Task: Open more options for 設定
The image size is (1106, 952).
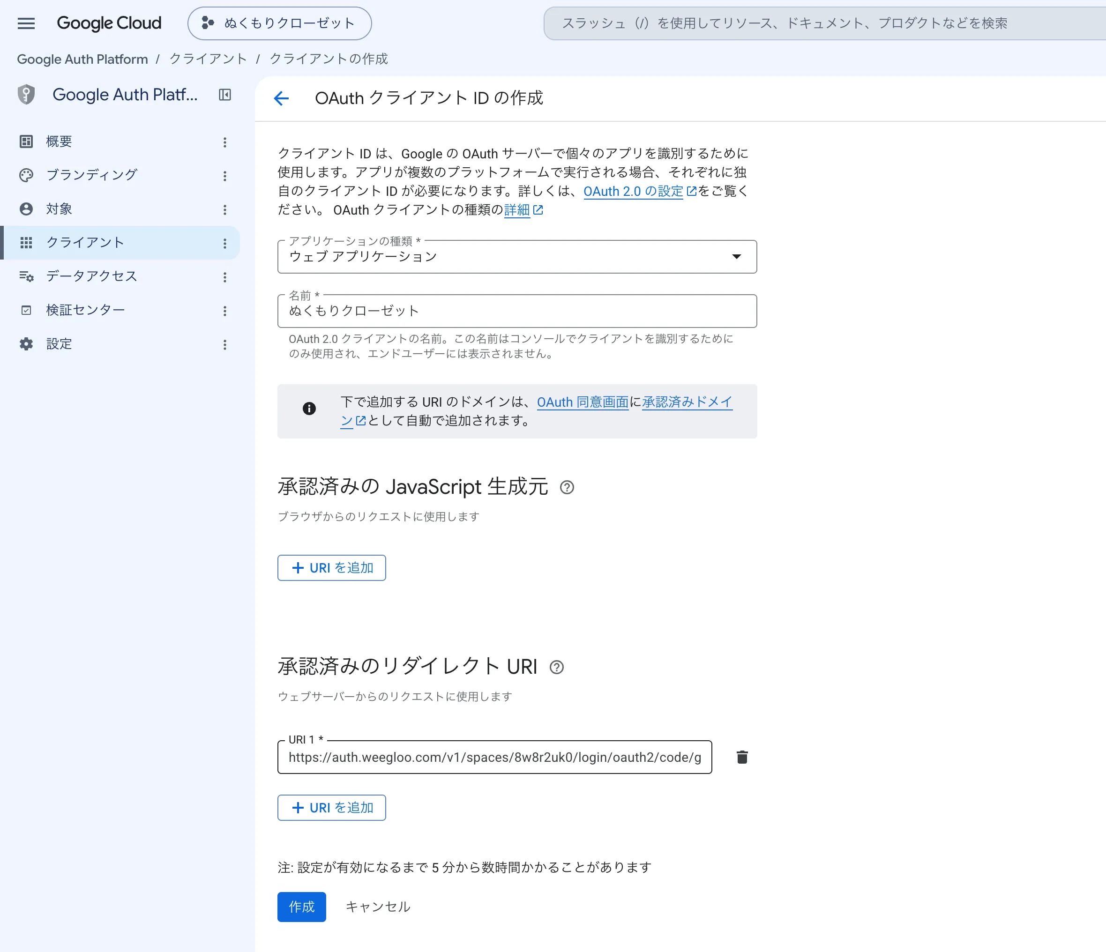Action: (x=225, y=345)
